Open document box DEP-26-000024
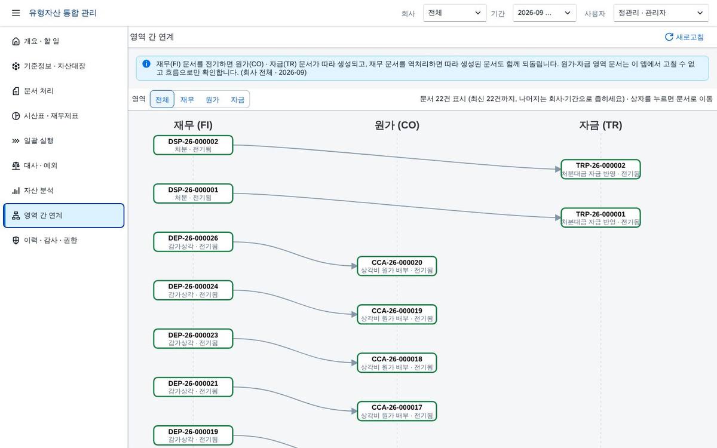717x448 pixels. tap(193, 290)
